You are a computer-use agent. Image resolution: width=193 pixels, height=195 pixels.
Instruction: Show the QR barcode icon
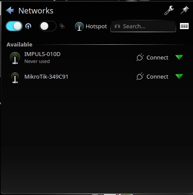tap(184, 26)
